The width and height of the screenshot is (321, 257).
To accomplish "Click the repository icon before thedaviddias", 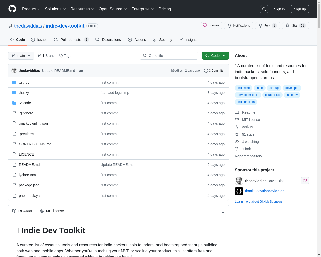I will [x=10, y=26].
